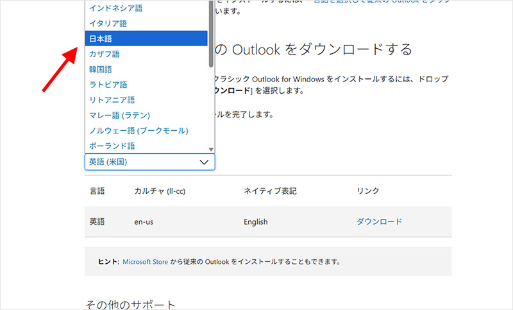Click the list's scroll-down arrow
Viewport: 513px width, 310px height.
pyautogui.click(x=211, y=149)
